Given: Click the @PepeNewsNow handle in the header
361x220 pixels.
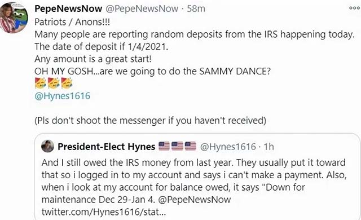Looking at the screenshot, I should pos(142,9).
